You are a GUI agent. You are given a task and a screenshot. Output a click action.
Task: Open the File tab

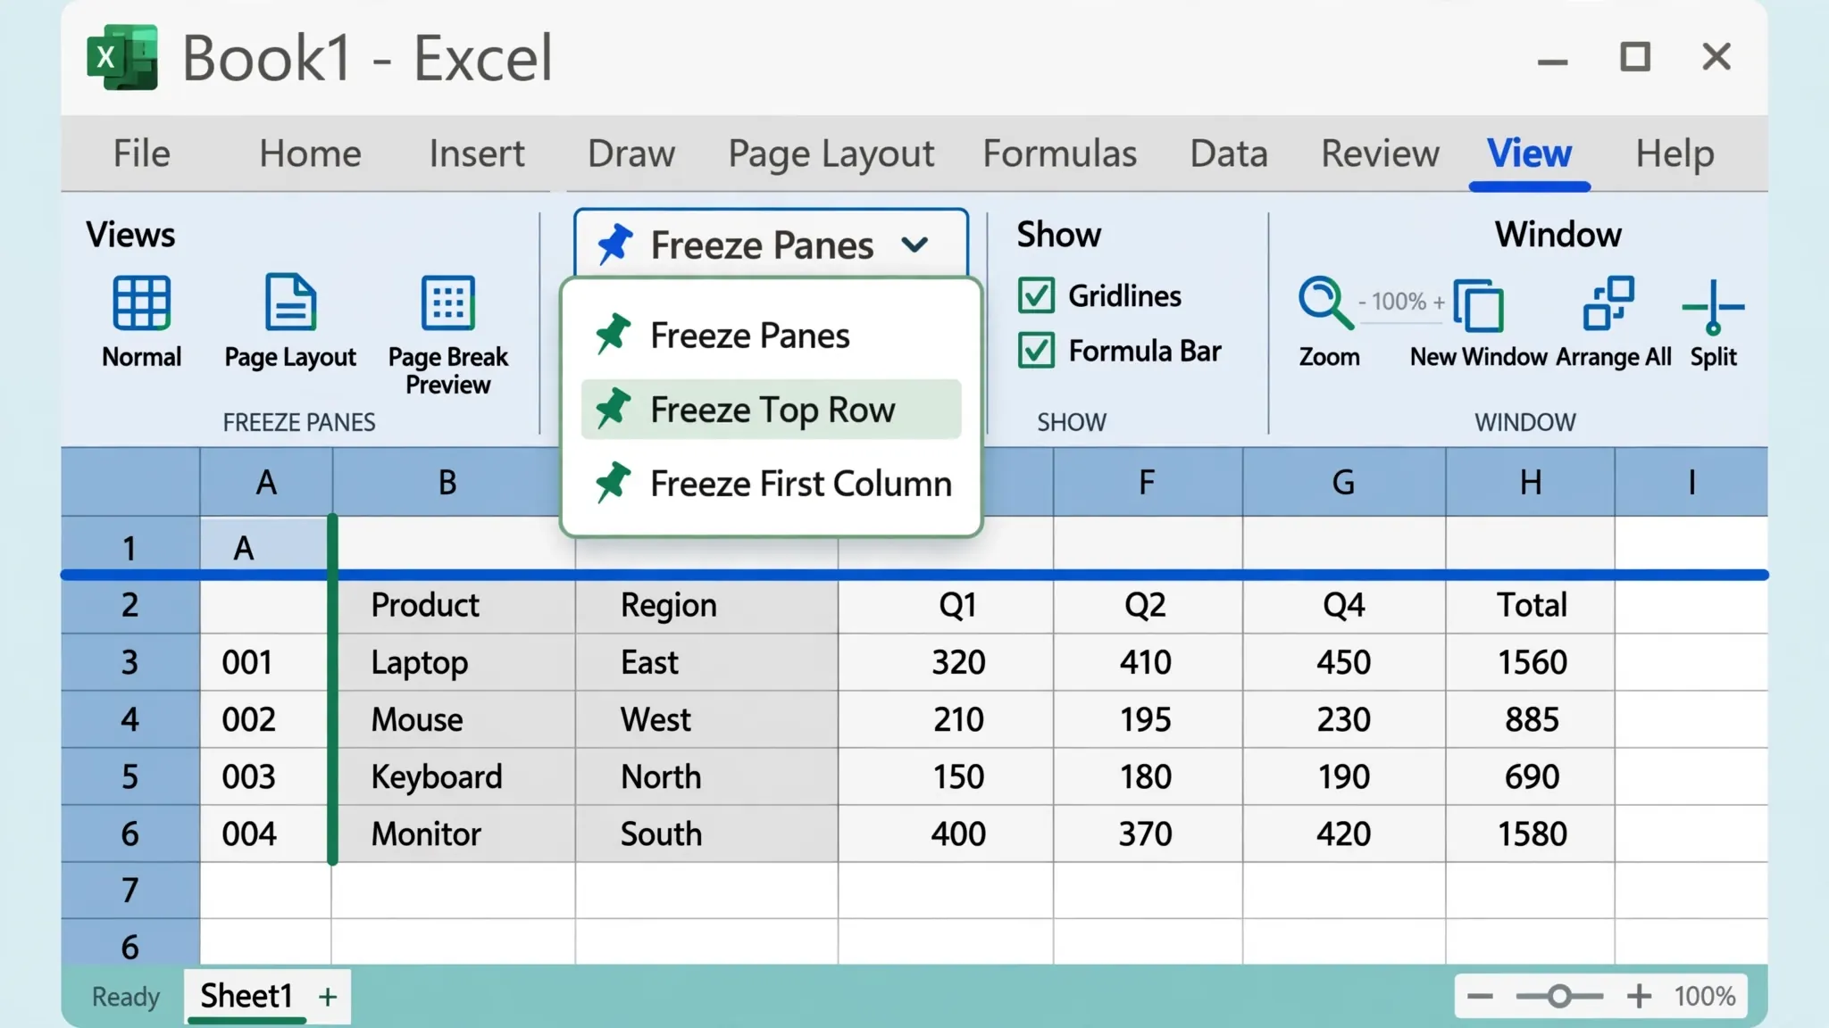[141, 153]
